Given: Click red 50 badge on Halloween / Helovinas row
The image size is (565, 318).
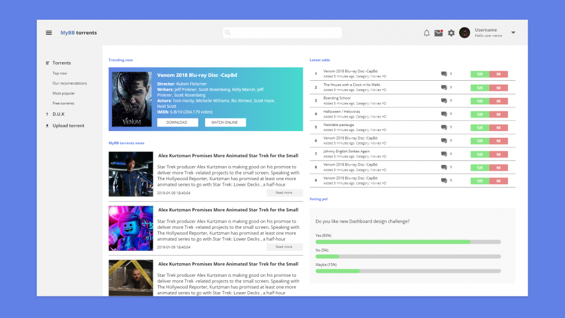Looking at the screenshot, I should [498, 115].
